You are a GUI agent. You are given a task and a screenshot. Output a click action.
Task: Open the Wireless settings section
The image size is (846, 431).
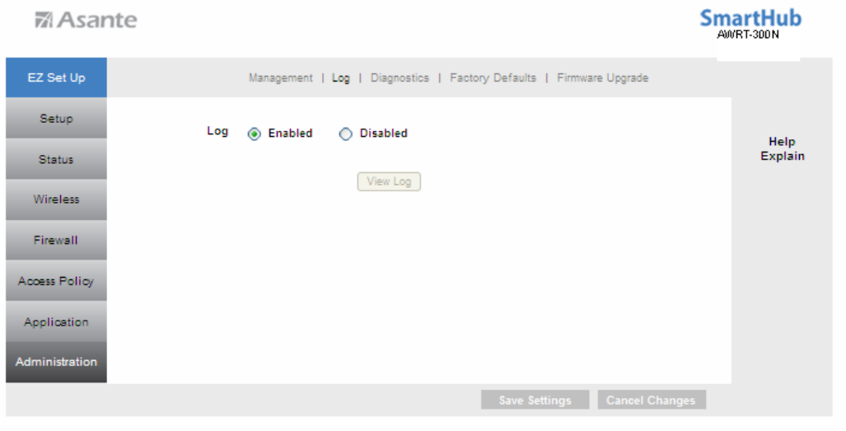(56, 199)
